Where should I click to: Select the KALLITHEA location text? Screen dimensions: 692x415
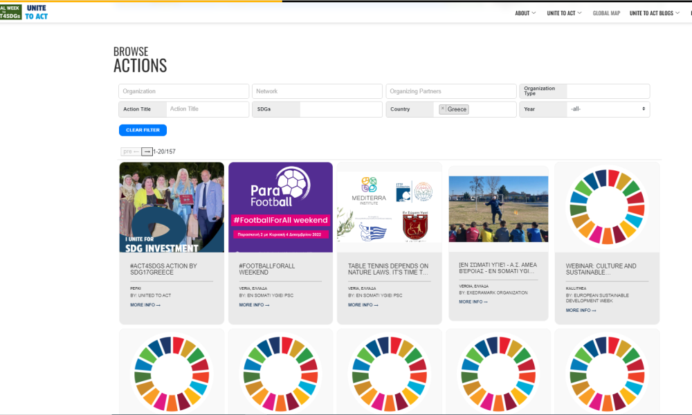click(576, 288)
